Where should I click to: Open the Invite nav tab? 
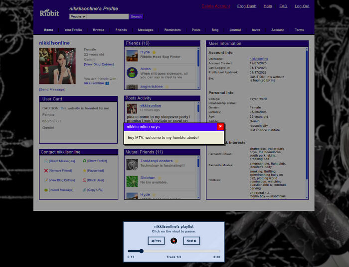click(x=256, y=30)
